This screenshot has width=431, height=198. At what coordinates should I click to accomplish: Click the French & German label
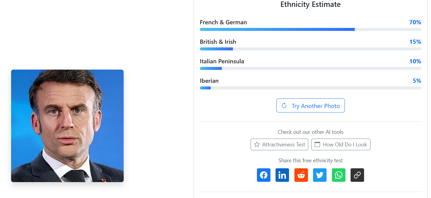pos(223,22)
